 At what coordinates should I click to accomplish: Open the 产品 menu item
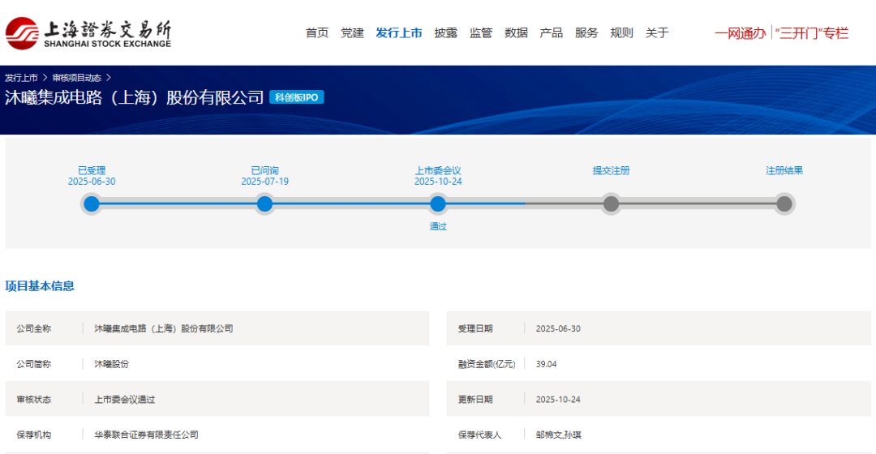pos(552,33)
